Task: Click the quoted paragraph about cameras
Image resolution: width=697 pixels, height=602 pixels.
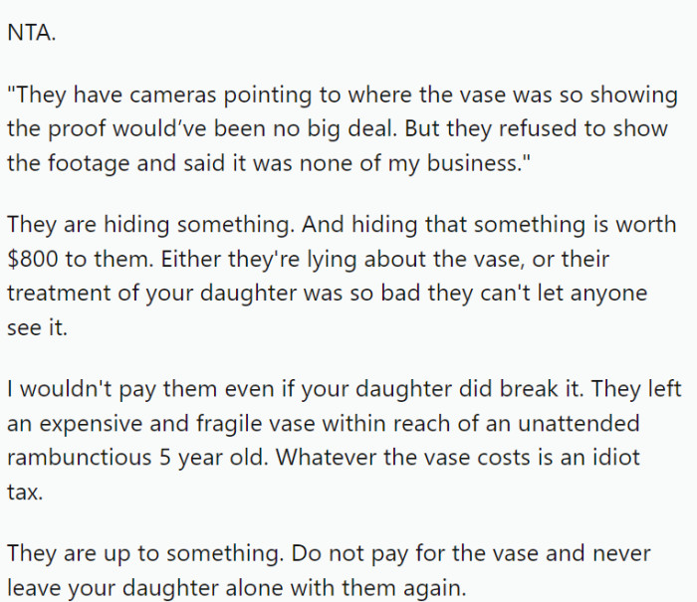Action: click(343, 128)
